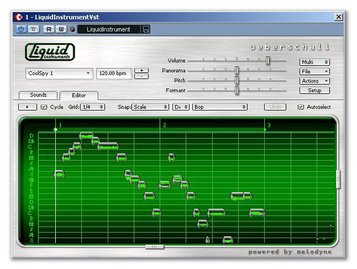
Task: Close the LiquidInstrumentVst window
Action: (x=339, y=17)
